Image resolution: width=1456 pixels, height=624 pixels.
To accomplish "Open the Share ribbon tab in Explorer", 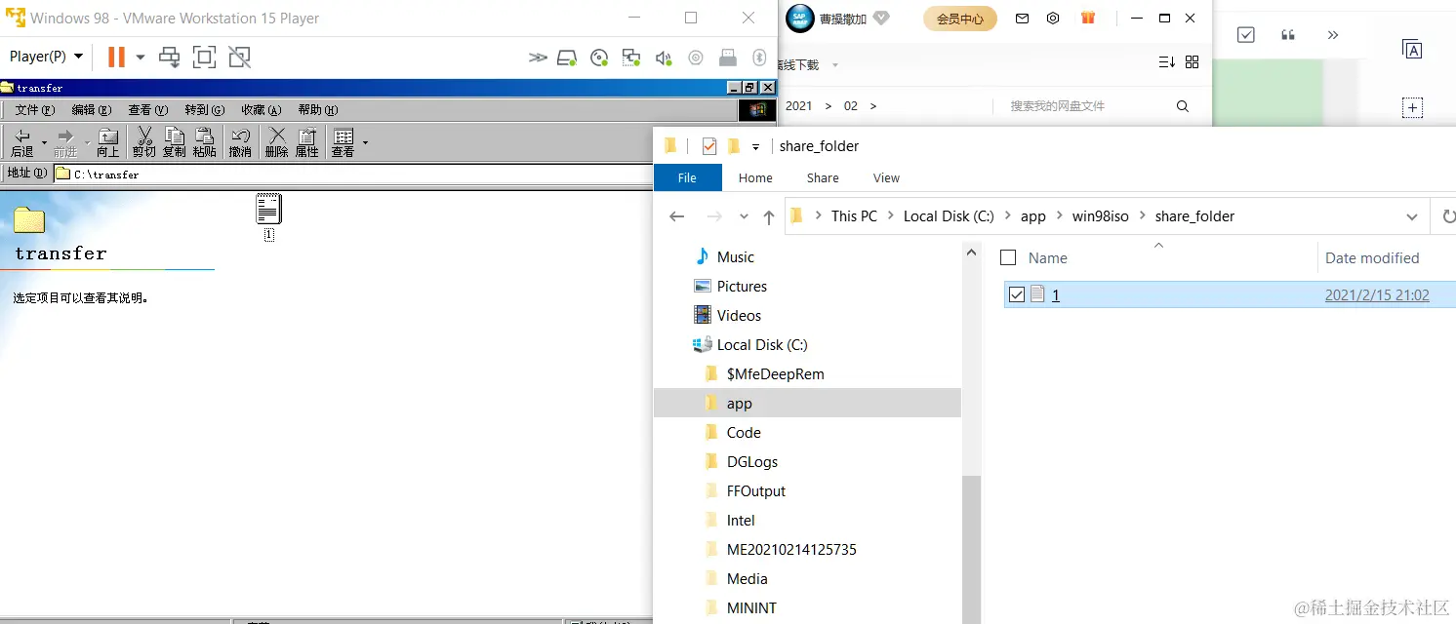I will click(x=823, y=177).
